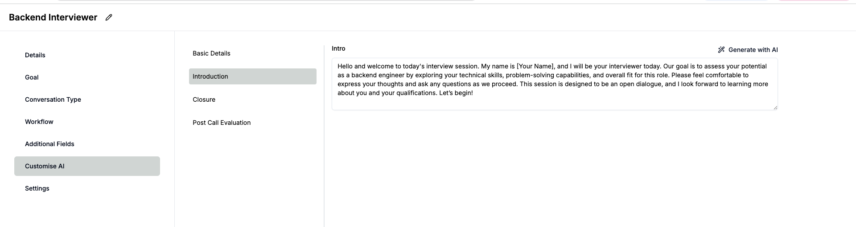The height and width of the screenshot is (227, 856).
Task: Go to the Goal section
Action: [x=32, y=77]
